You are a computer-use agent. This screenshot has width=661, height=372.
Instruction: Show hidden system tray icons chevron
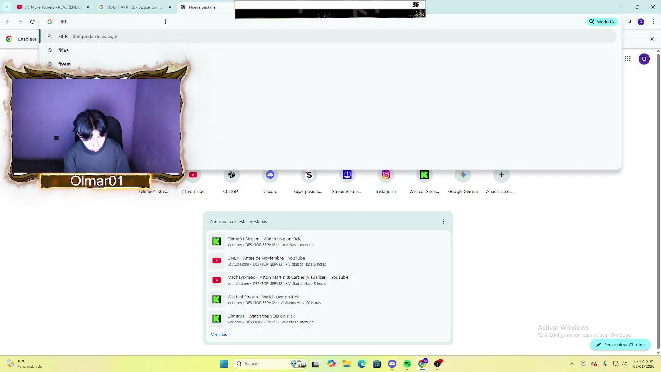point(572,364)
